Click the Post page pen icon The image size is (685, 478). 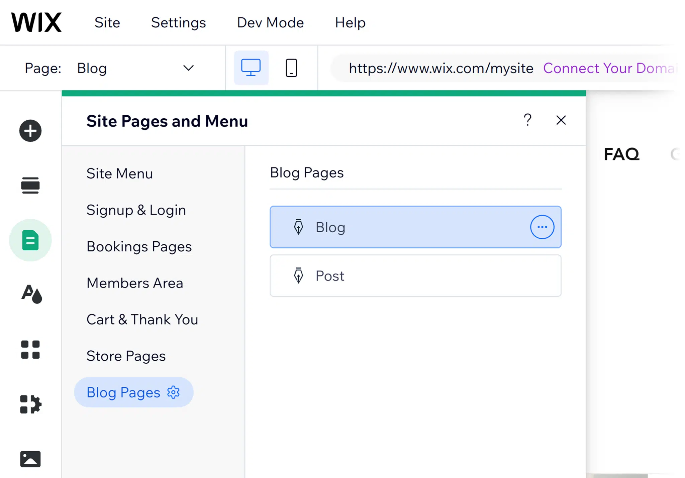tap(299, 276)
